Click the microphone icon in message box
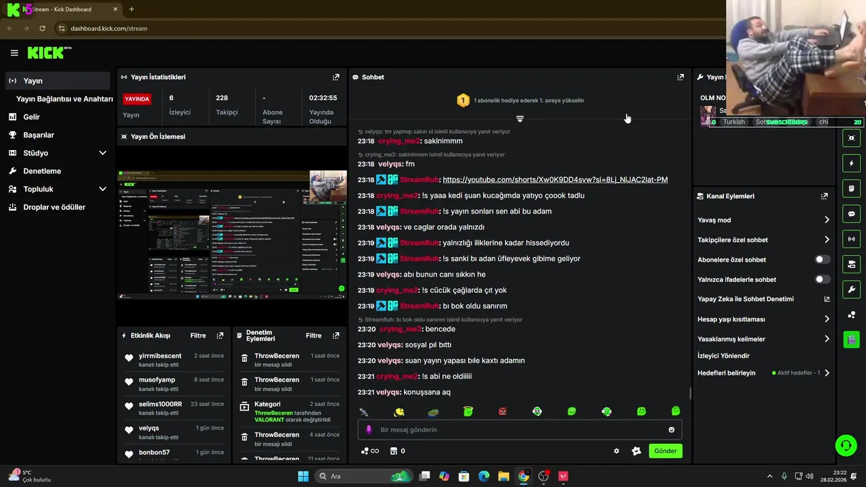 369,430
